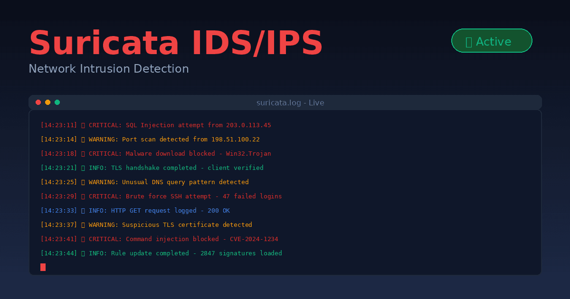
Task: Select the suricata.log - Live title bar
Action: [290, 102]
